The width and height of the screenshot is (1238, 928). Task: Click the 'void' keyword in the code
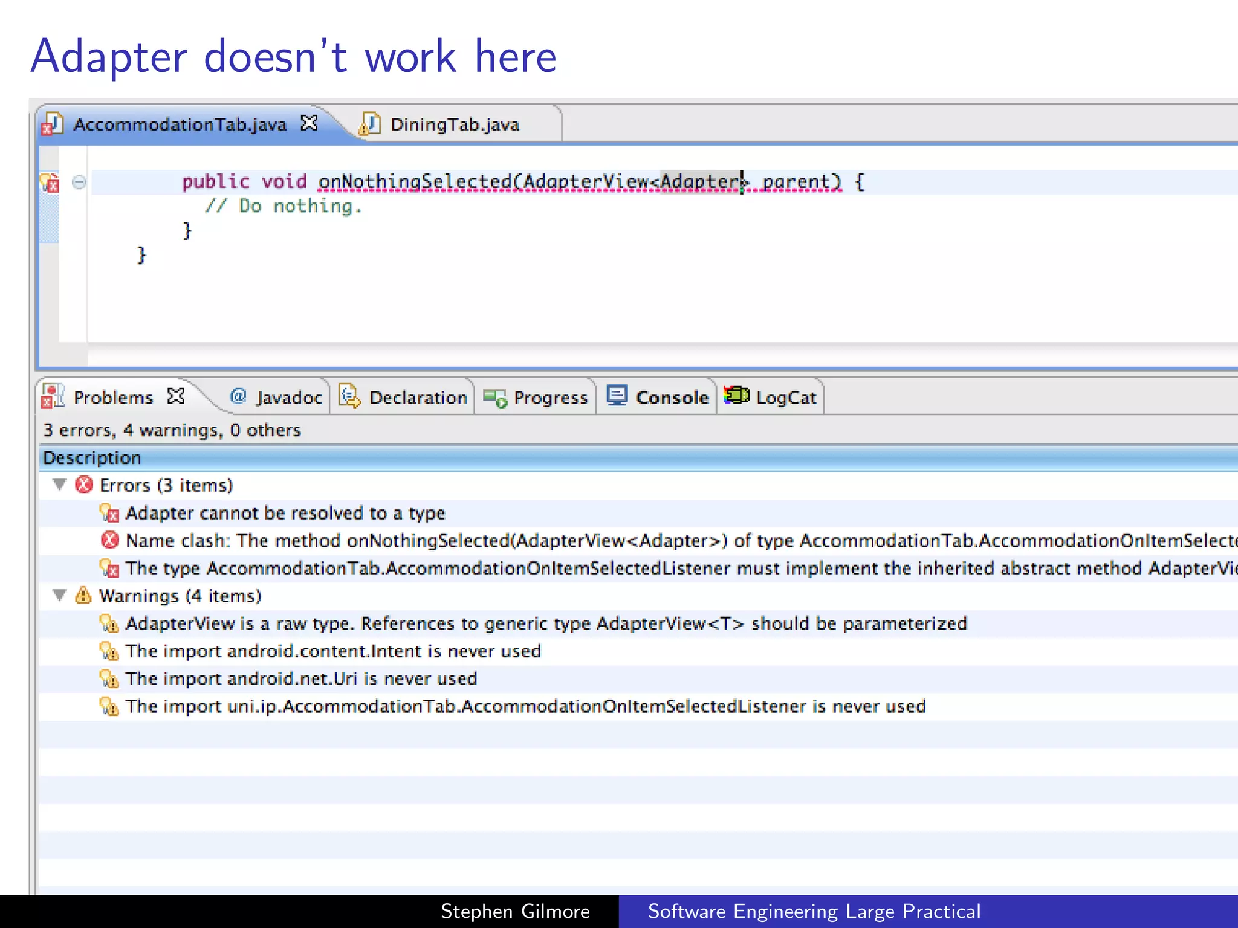284,181
